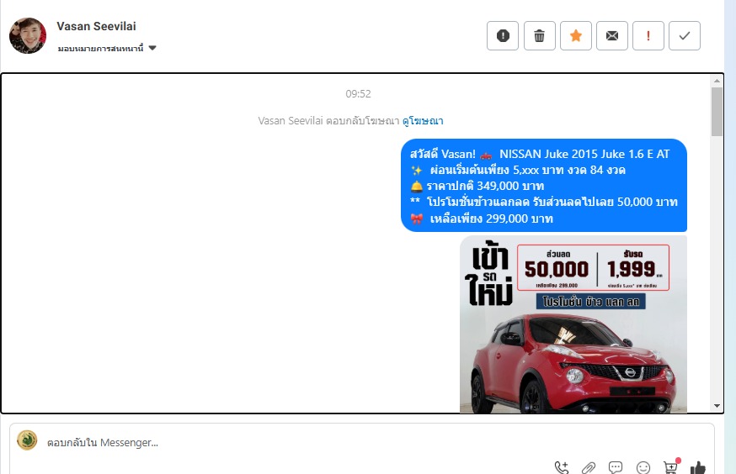Click the blue NISSAN Juke promo message bubble
The image size is (736, 474).
544,186
